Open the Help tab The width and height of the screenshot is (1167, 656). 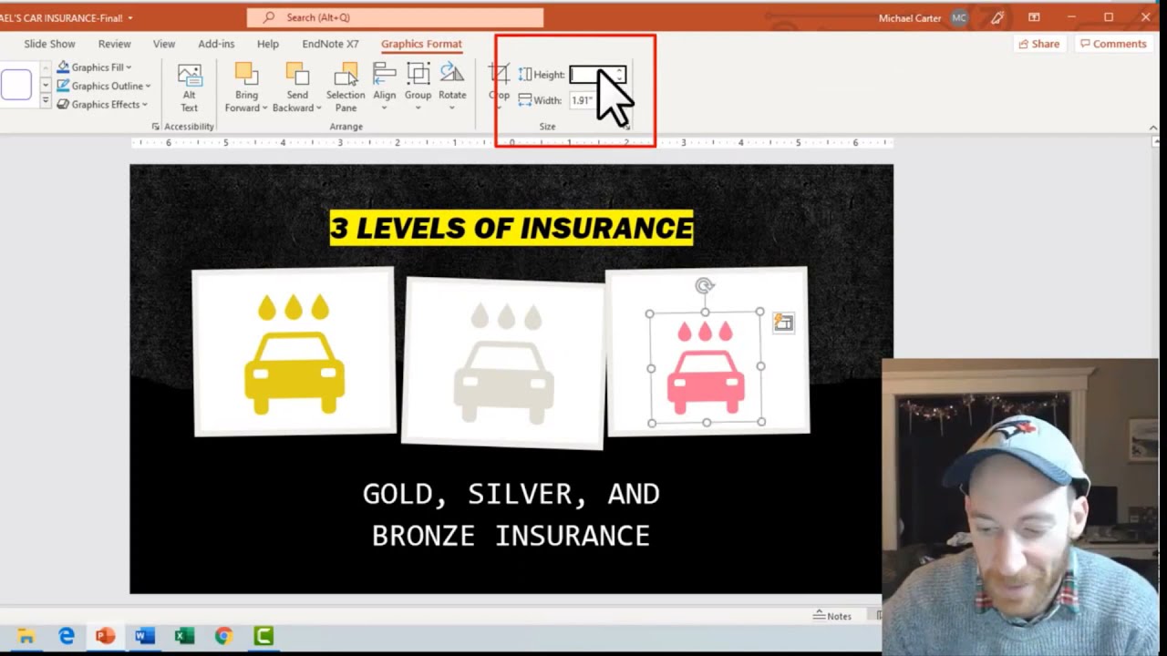pos(268,44)
